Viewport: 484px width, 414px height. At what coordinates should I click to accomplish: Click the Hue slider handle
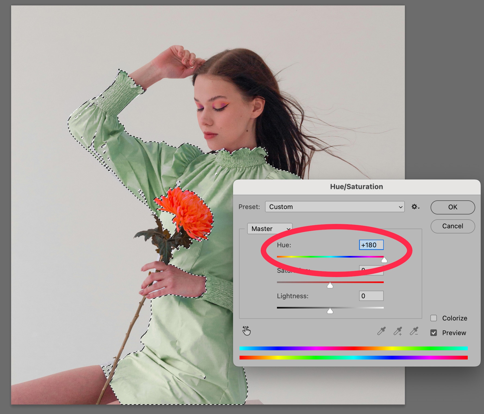[x=384, y=260]
